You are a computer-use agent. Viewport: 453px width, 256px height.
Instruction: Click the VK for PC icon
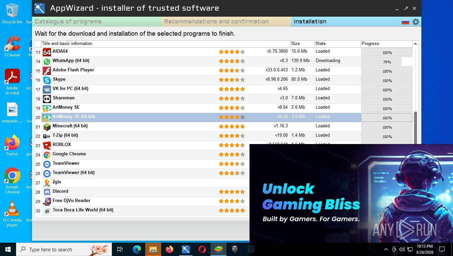(x=47, y=90)
